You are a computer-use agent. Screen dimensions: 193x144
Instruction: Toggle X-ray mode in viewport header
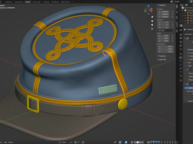[x=132, y=142]
